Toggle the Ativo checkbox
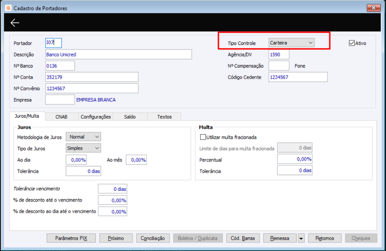The image size is (386, 251). point(352,43)
